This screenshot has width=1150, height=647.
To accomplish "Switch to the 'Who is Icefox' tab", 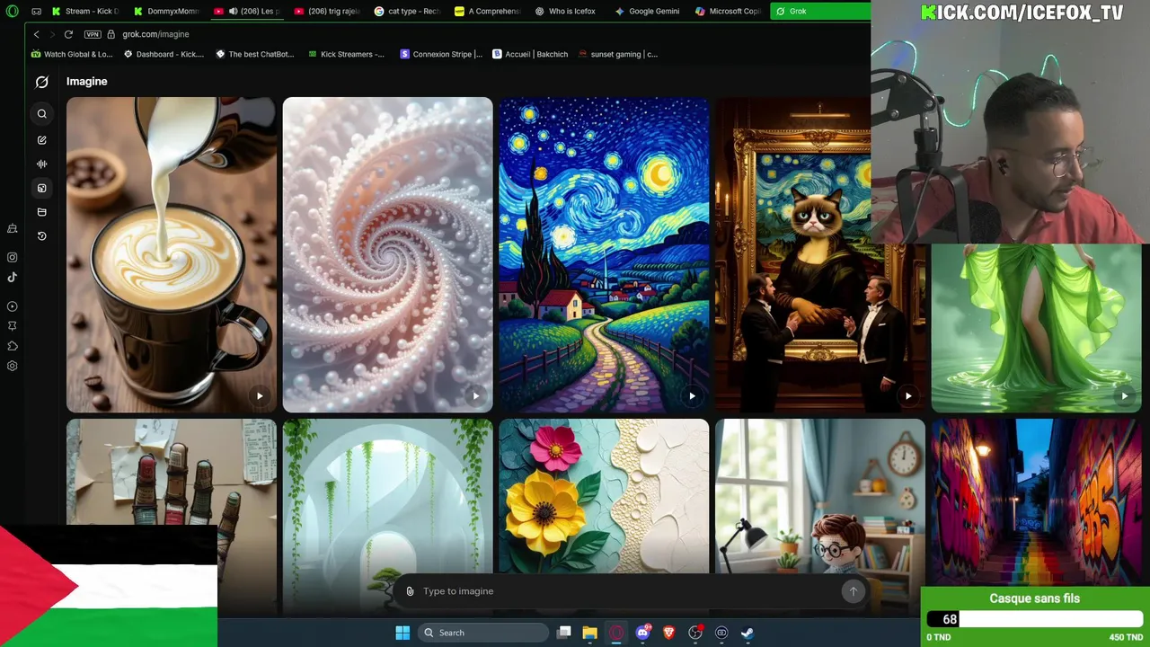I will tap(568, 11).
